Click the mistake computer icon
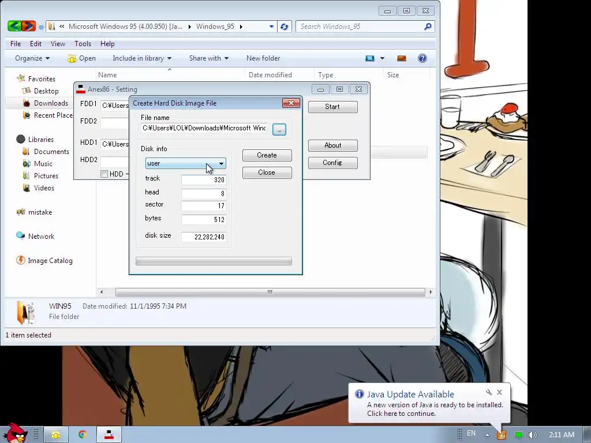591x443 pixels. [21, 212]
